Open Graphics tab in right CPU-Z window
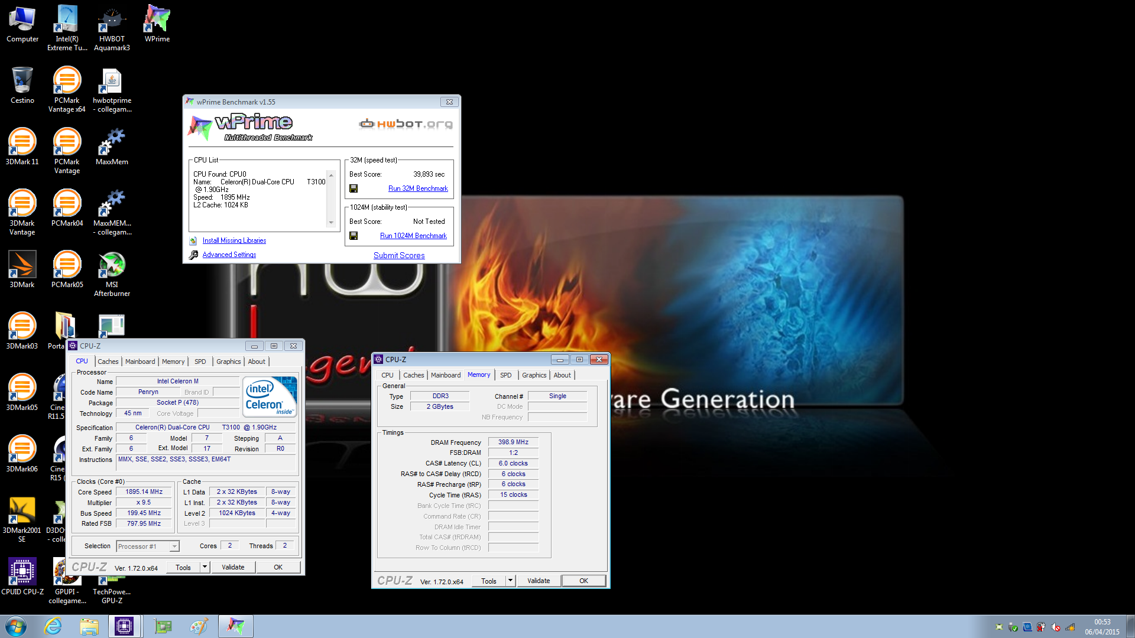This screenshot has height=638, width=1135. click(534, 375)
